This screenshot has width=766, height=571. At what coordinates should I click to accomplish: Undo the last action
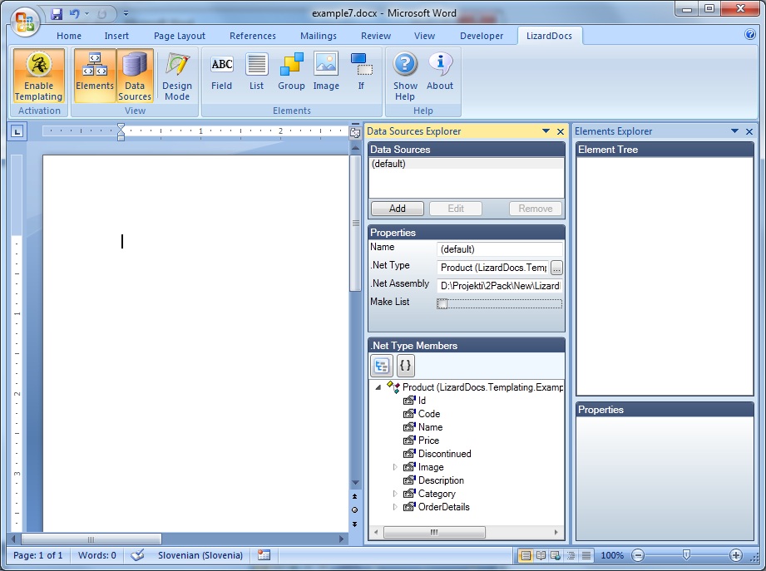coord(74,13)
